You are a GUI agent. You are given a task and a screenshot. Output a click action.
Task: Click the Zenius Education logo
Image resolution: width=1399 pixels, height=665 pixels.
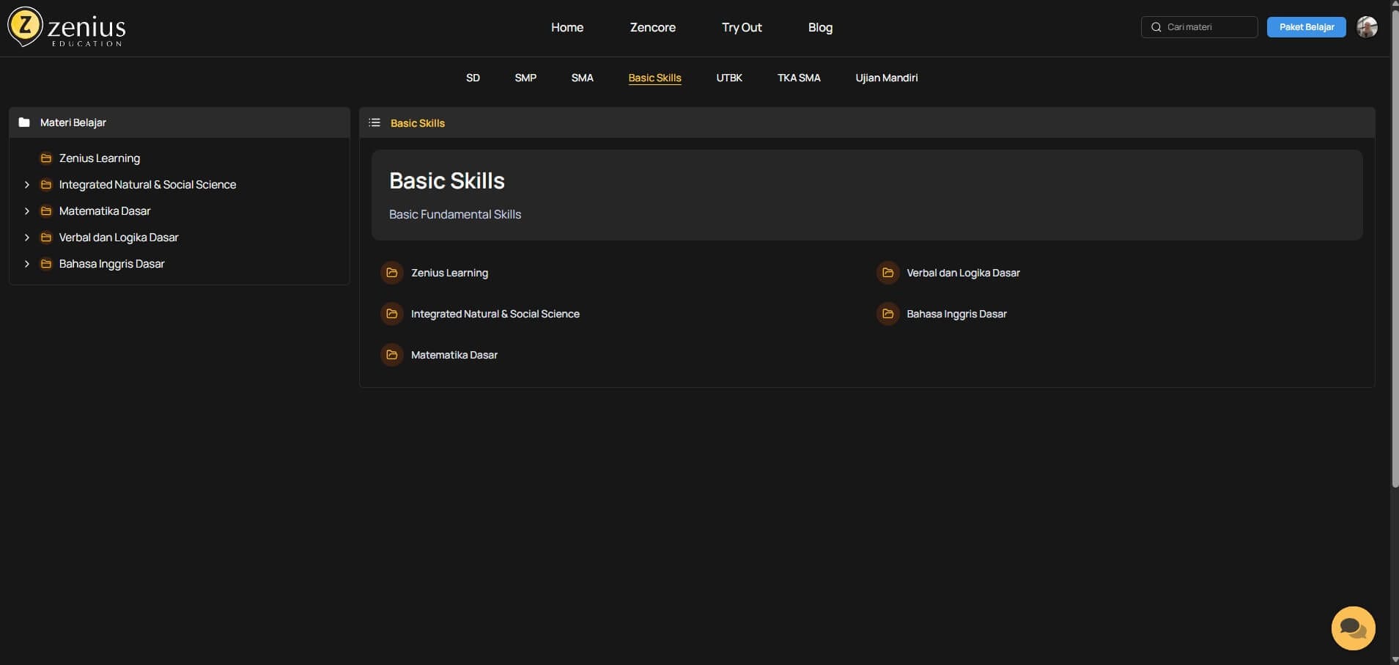click(67, 28)
